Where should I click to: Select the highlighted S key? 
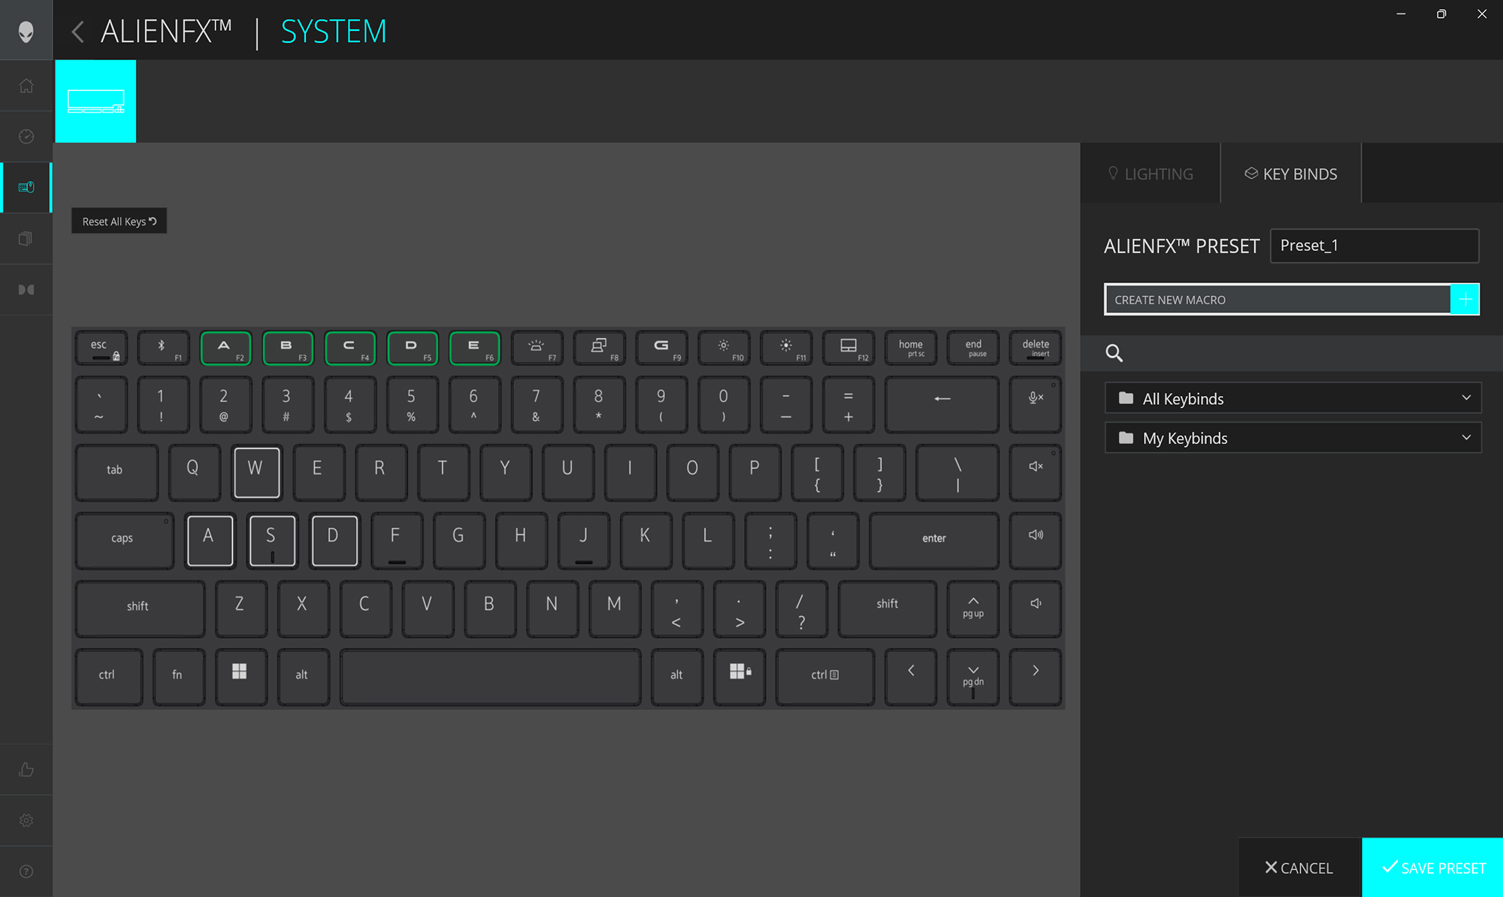coord(273,541)
